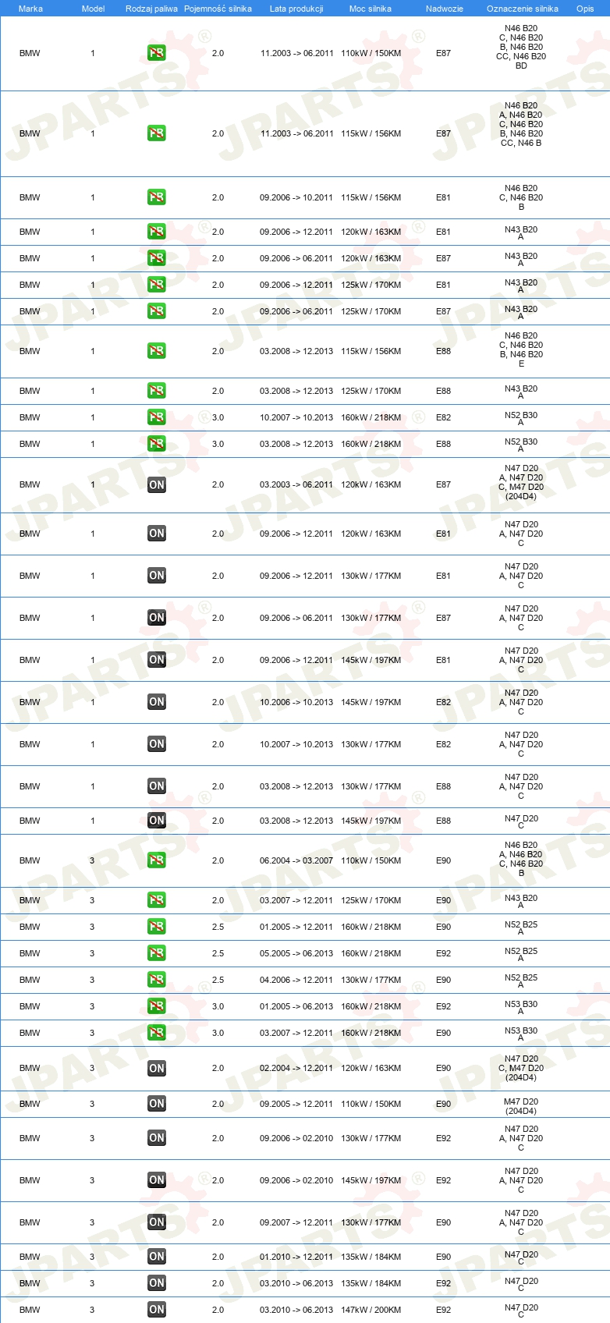Image resolution: width=610 pixels, height=1323 pixels.
Task: Click the ON icon for BMW 3 E90 110kW/150KM
Action: coord(156,1104)
